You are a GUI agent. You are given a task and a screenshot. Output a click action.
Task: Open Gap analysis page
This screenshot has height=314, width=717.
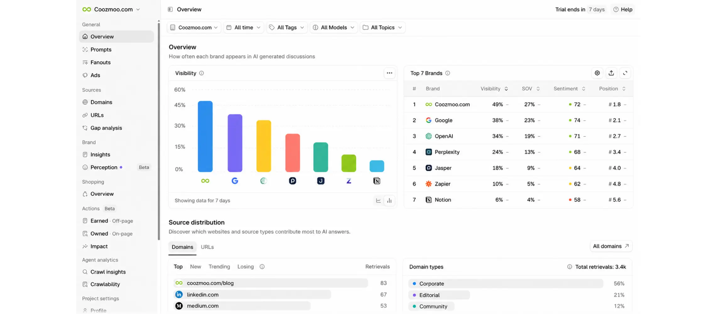pos(117,128)
